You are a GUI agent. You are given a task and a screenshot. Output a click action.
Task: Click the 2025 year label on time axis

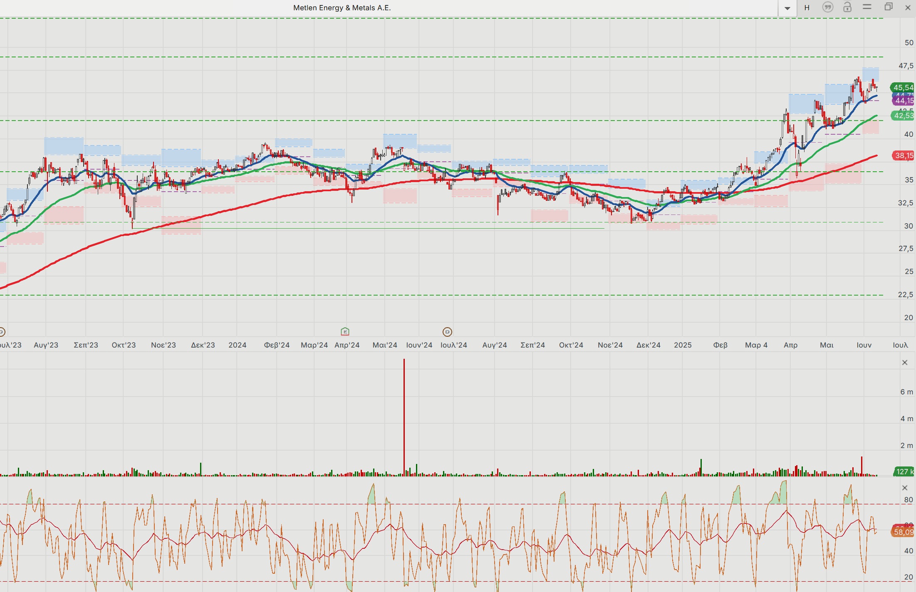click(683, 345)
